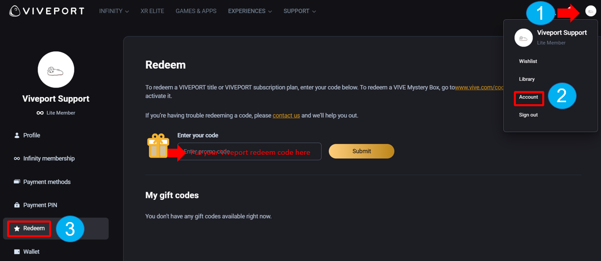Open Library from the account menu

[527, 79]
